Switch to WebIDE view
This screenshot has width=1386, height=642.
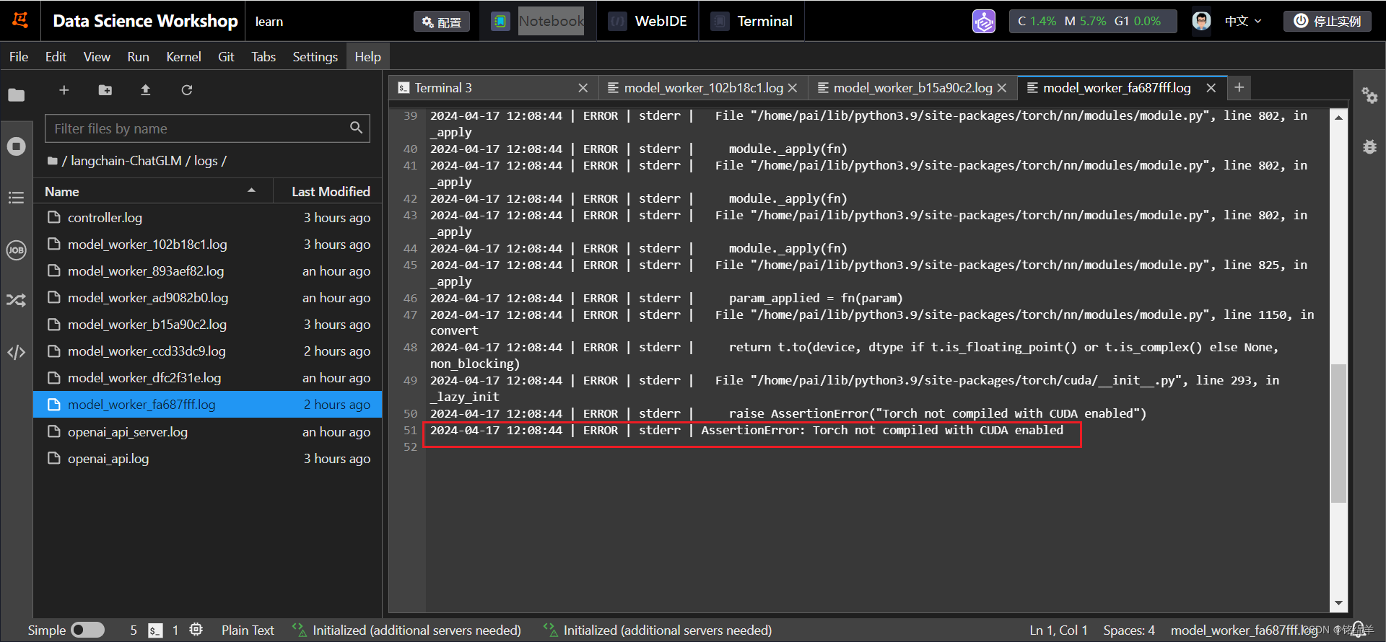(x=648, y=21)
